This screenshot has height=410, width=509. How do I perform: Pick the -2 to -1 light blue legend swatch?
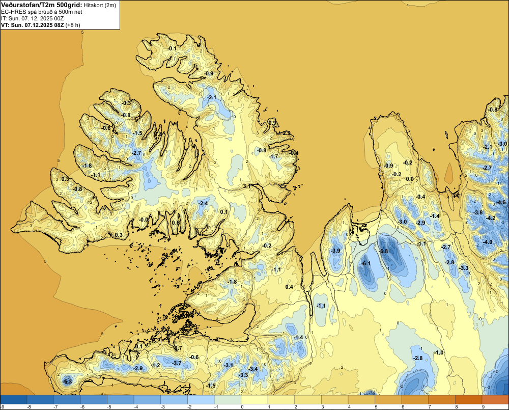pyautogui.click(x=201, y=399)
